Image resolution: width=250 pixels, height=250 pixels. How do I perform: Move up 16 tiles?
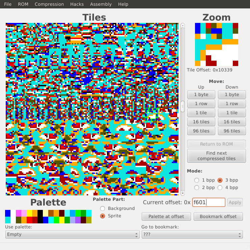(201, 122)
